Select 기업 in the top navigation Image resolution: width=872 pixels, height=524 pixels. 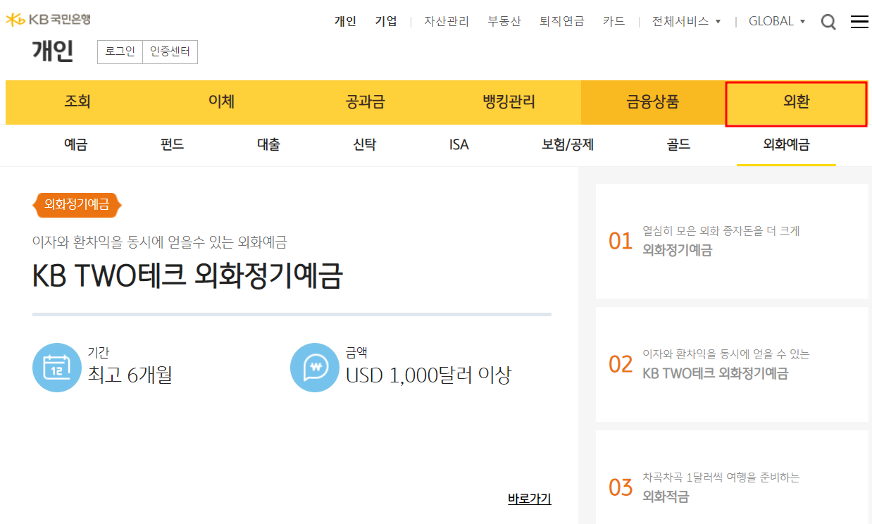click(386, 21)
